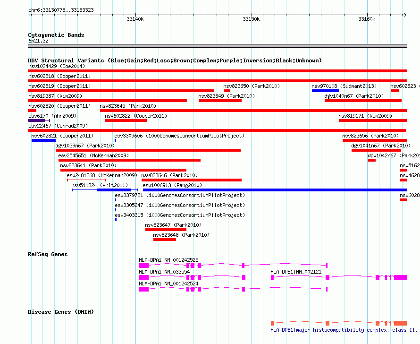Click the nsv970108 (Sudmant2013) label
The width and height of the screenshot is (420, 344).
tap(344, 86)
